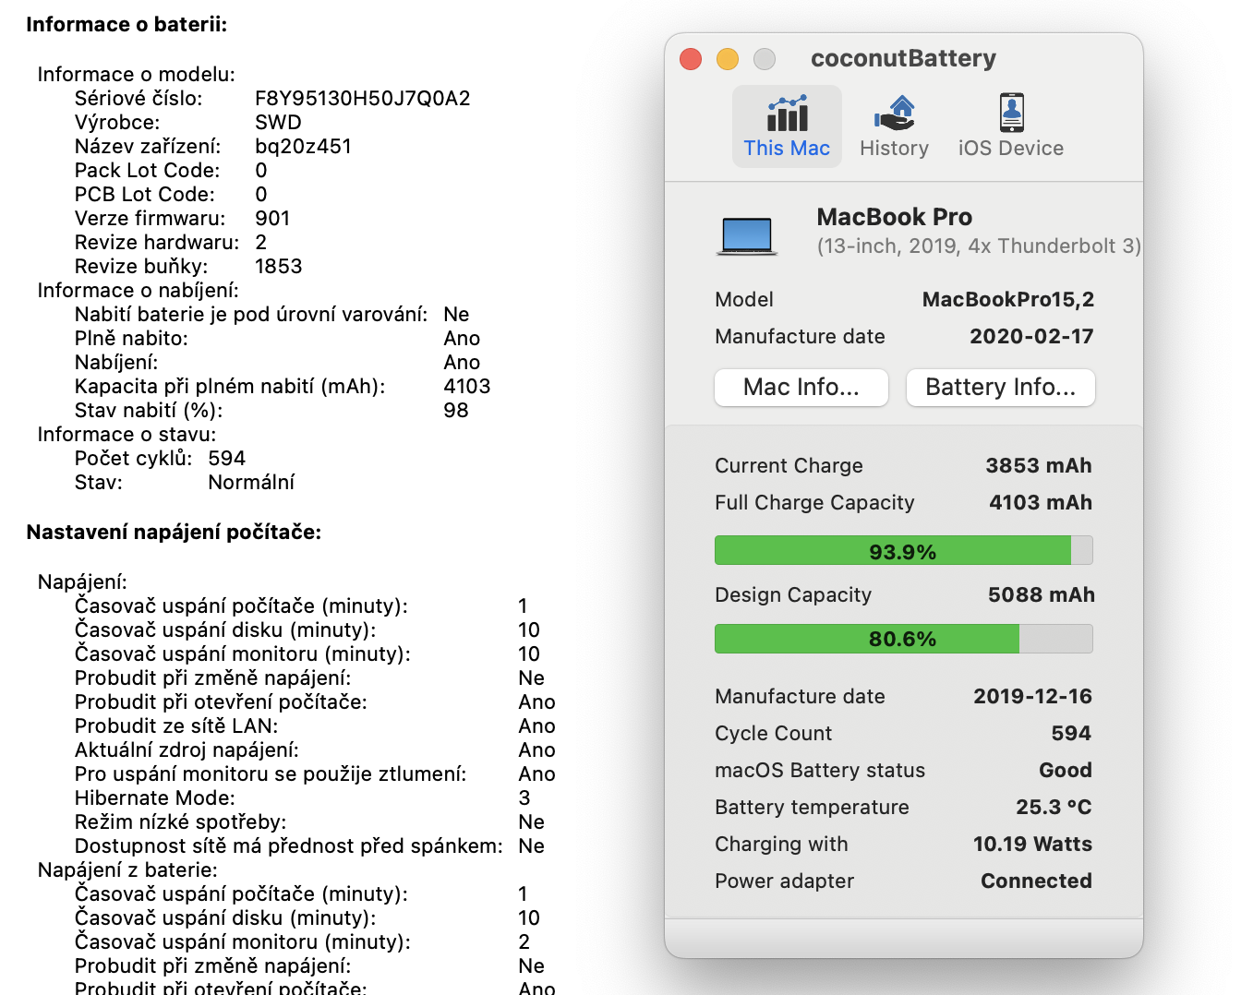
Task: Click the 'Počet cyklů:' label
Action: point(134,459)
